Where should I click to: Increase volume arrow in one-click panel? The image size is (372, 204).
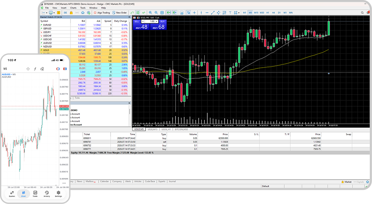click(x=157, y=21)
